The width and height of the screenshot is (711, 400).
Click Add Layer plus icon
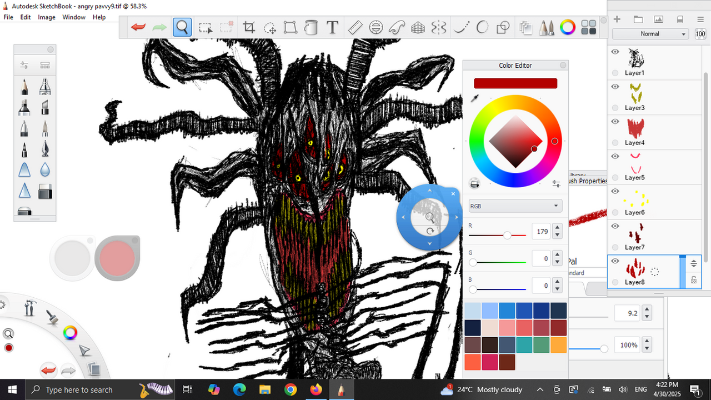point(617,19)
